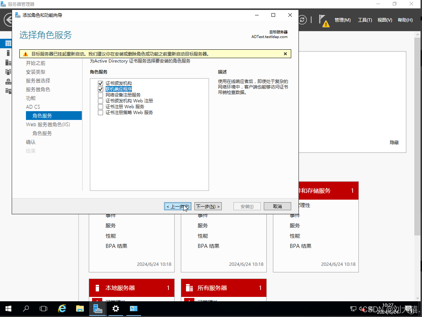
Task: Check 网络设备注册服务 role service
Action: (100, 95)
